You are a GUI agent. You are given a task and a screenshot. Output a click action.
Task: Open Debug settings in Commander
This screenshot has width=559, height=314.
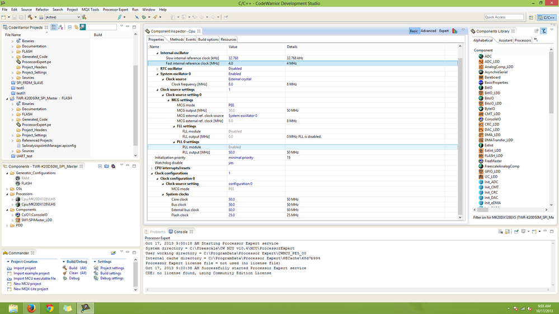(x=111, y=278)
